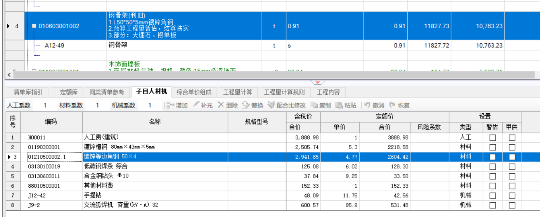The width and height of the screenshot is (540, 217).
Task: Click unit price cell 95.9
Action: [340, 205]
